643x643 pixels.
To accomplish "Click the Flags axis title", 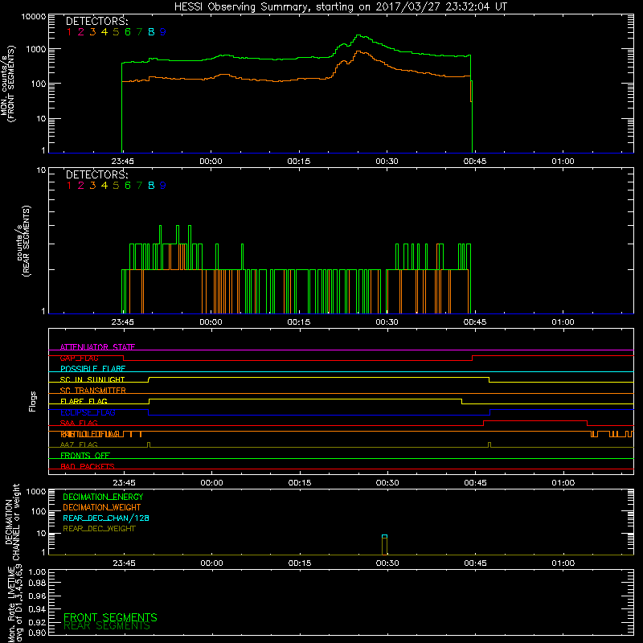I will pos(32,401).
